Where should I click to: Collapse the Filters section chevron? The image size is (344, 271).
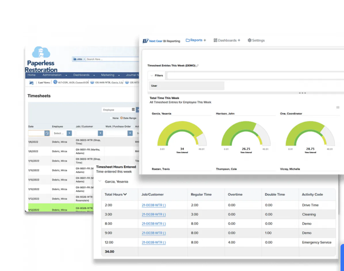tap(152, 76)
